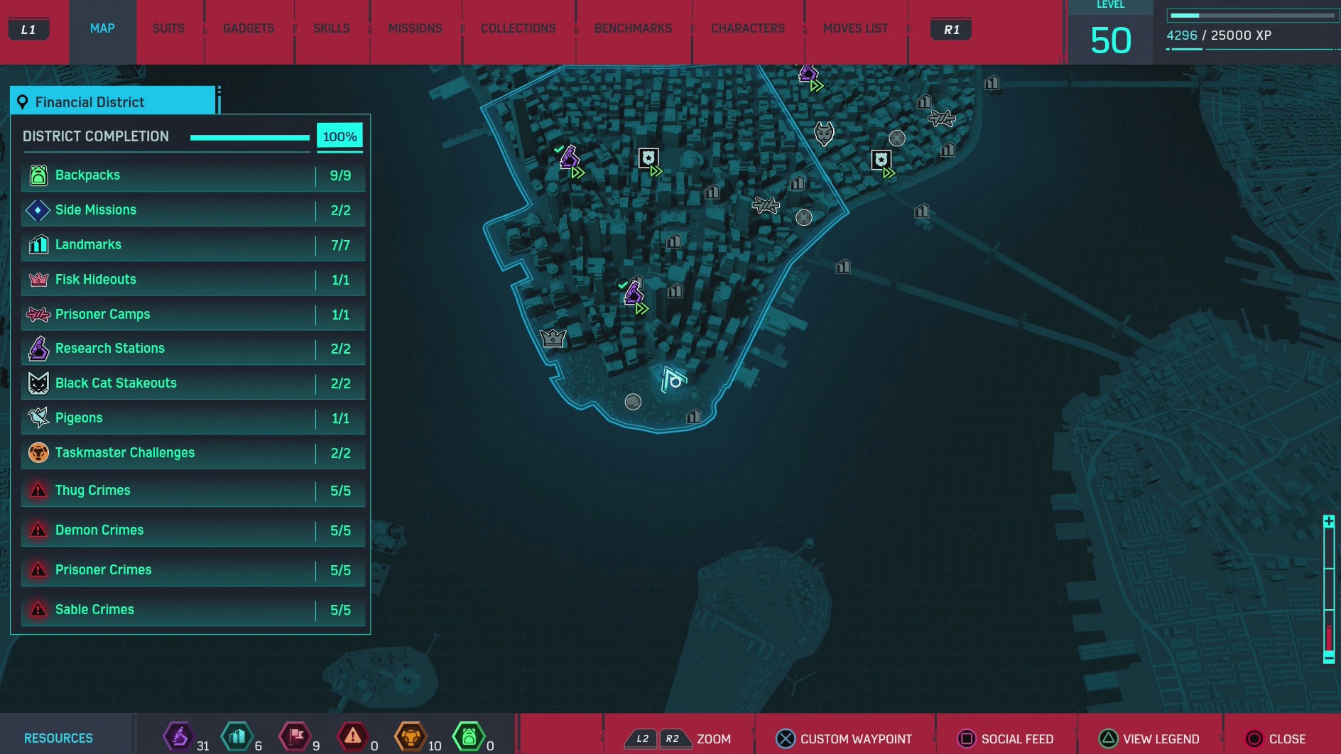
Task: Click the research token resource icon
Action: pyautogui.click(x=178, y=737)
